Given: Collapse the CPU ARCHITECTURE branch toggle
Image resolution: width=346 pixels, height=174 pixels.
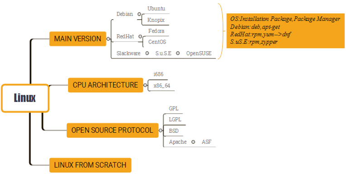Looking at the screenshot, I should coord(145,85).
